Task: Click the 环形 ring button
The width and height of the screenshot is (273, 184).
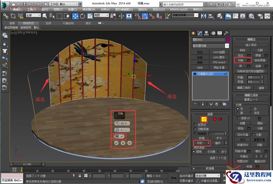Action: (200, 143)
